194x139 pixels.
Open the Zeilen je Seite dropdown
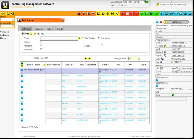[x=134, y=58]
